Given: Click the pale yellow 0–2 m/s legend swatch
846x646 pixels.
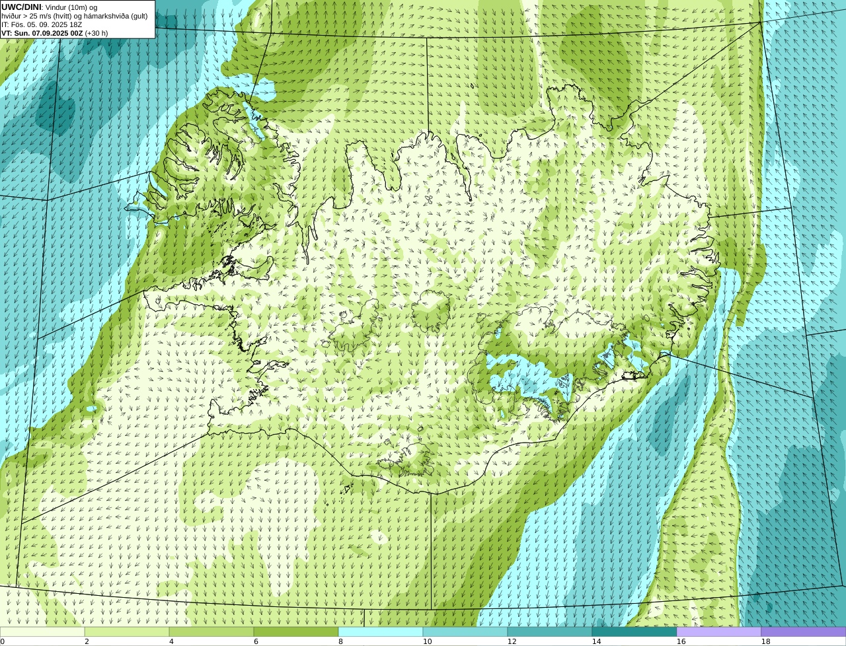Looking at the screenshot, I should (x=42, y=631).
